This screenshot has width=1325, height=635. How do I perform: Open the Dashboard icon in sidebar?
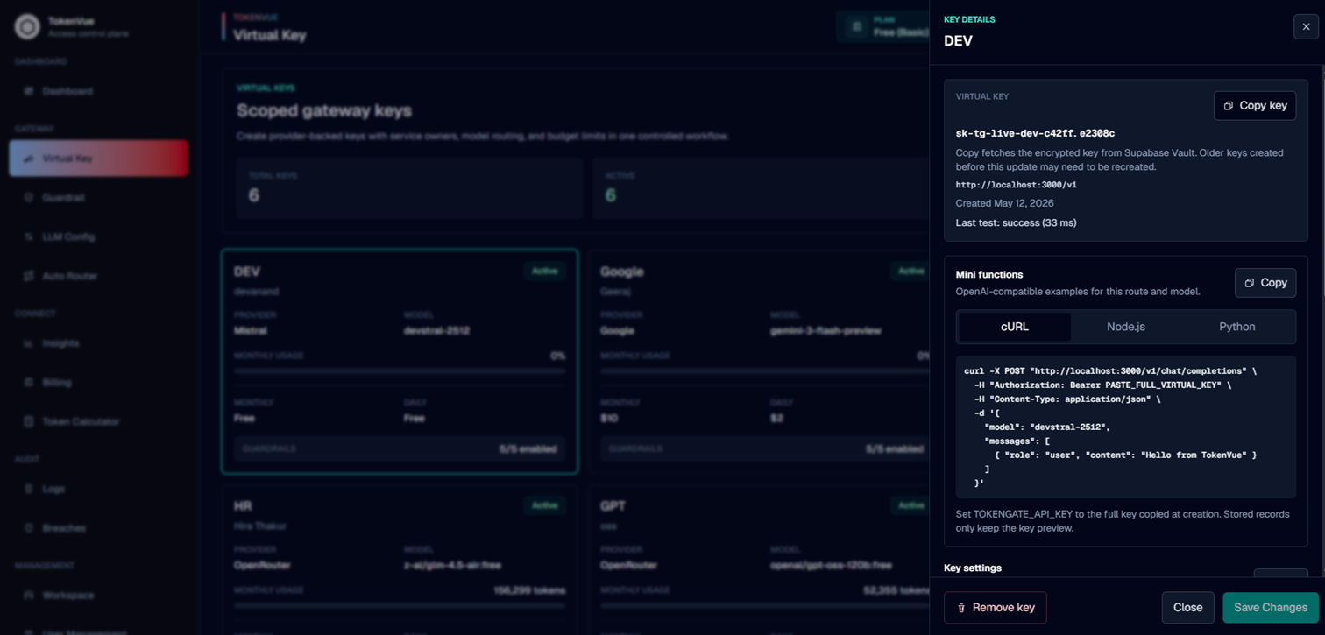(29, 91)
